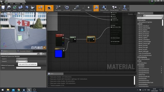Collapse Material Expression Multiply section
This screenshot has width=164, height=92.
click(x=1, y=56)
